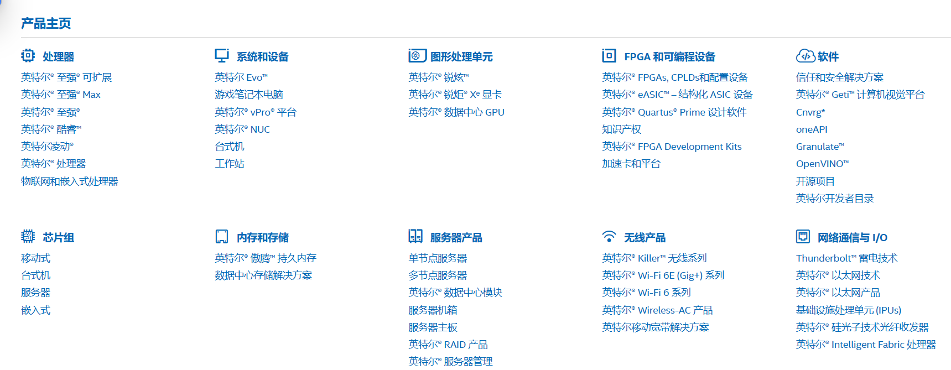Screen dimensions: 951x370
Task: Open 物联网和嵌入式处理器 link
Action: (70, 181)
